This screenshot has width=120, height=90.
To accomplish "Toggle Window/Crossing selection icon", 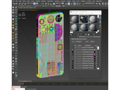I will coord(43,3).
